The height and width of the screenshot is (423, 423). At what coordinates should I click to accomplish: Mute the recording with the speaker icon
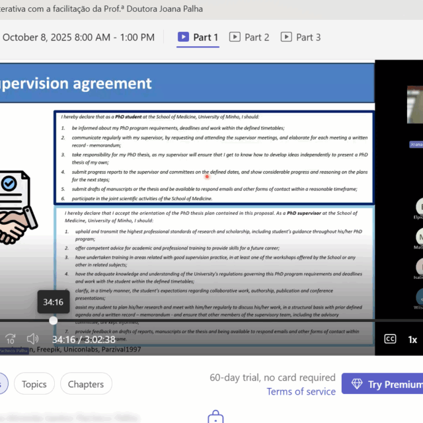(x=32, y=339)
